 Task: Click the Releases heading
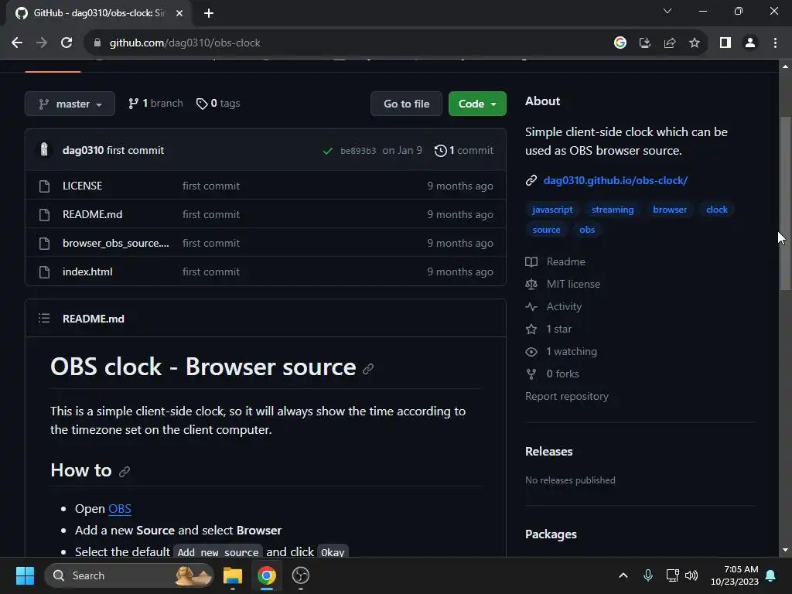coord(548,452)
